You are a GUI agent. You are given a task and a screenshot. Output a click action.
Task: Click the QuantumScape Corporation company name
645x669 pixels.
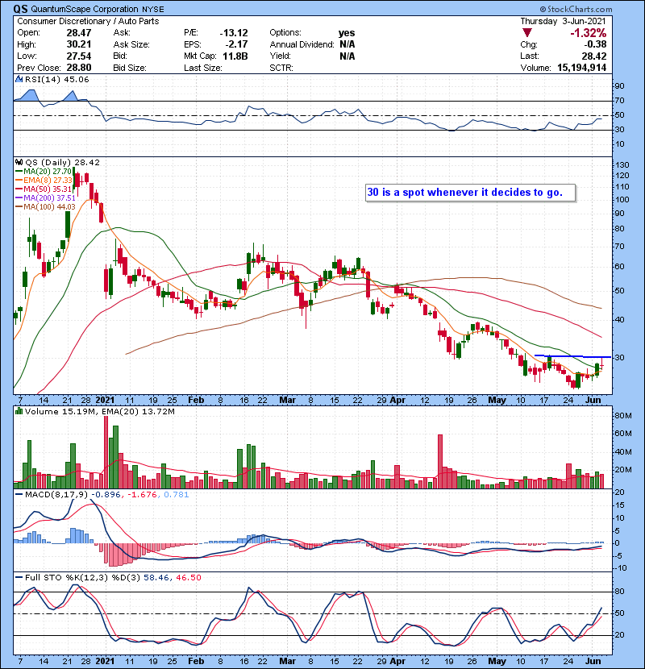click(x=85, y=9)
